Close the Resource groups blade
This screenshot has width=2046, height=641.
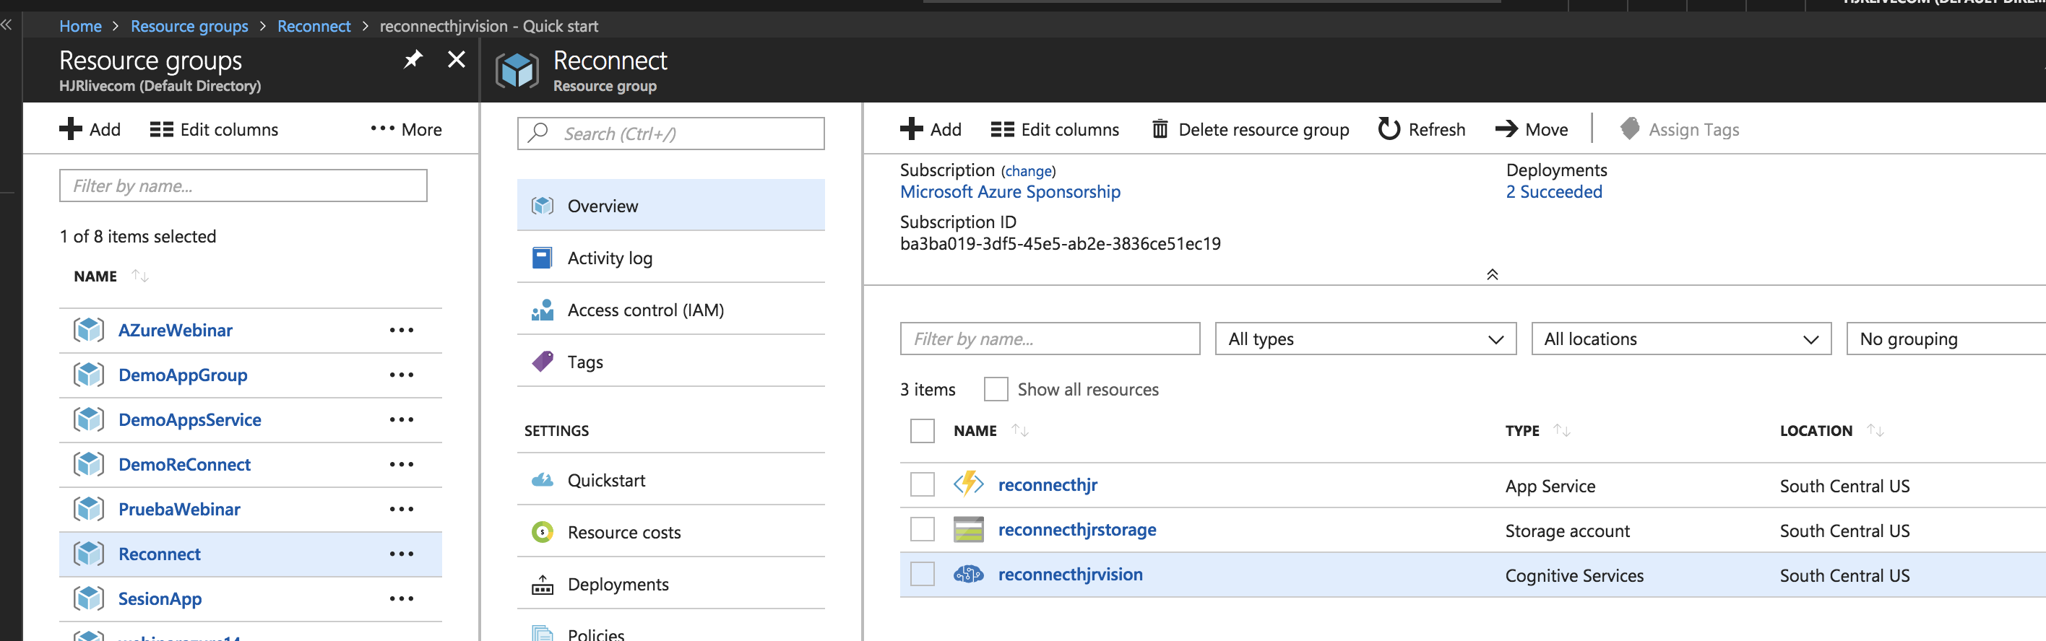pos(457,59)
